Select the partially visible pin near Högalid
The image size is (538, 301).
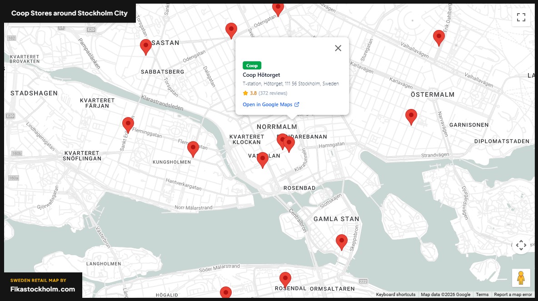(225, 292)
